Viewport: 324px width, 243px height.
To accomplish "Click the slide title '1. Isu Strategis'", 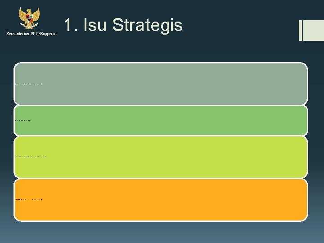I will tap(123, 25).
